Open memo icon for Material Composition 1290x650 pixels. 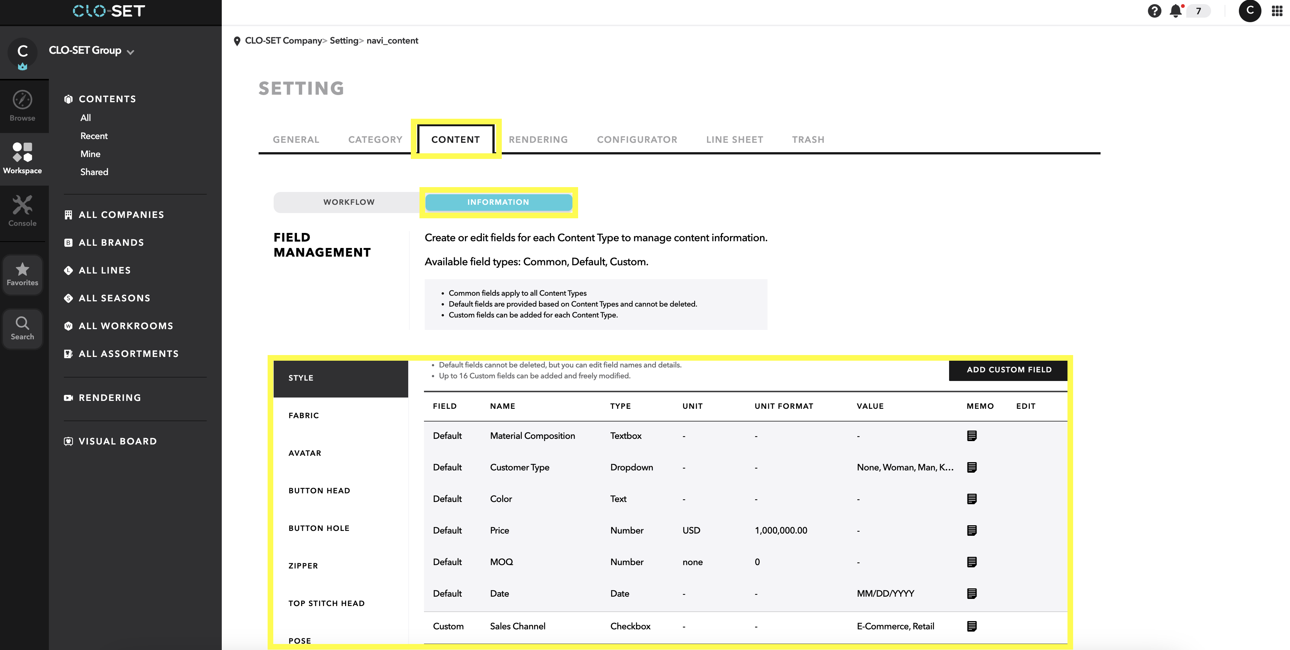click(x=972, y=436)
